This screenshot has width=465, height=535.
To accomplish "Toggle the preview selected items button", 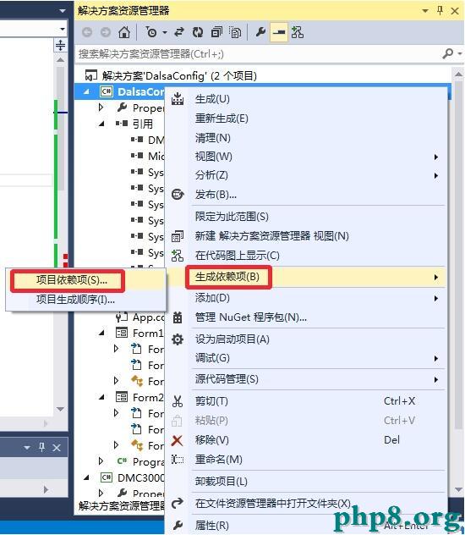I will coord(279,32).
